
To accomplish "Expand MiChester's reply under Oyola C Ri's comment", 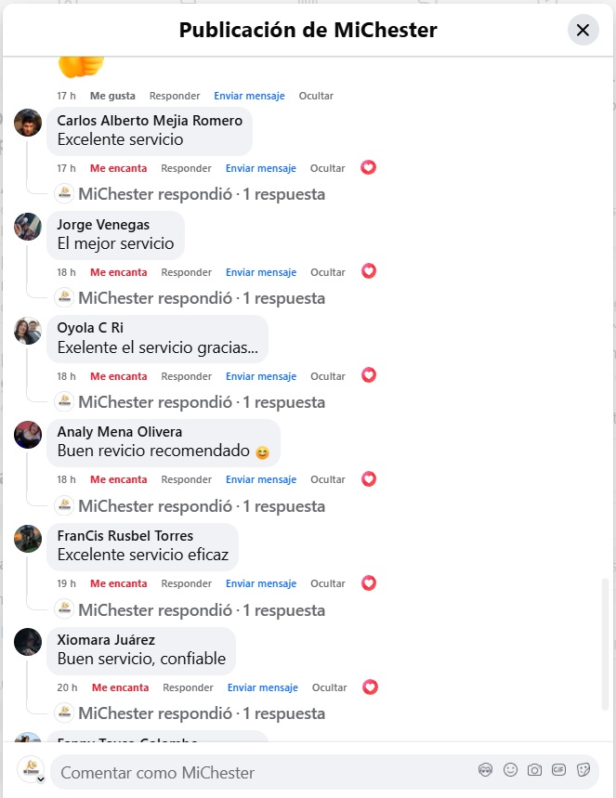I will [x=202, y=402].
